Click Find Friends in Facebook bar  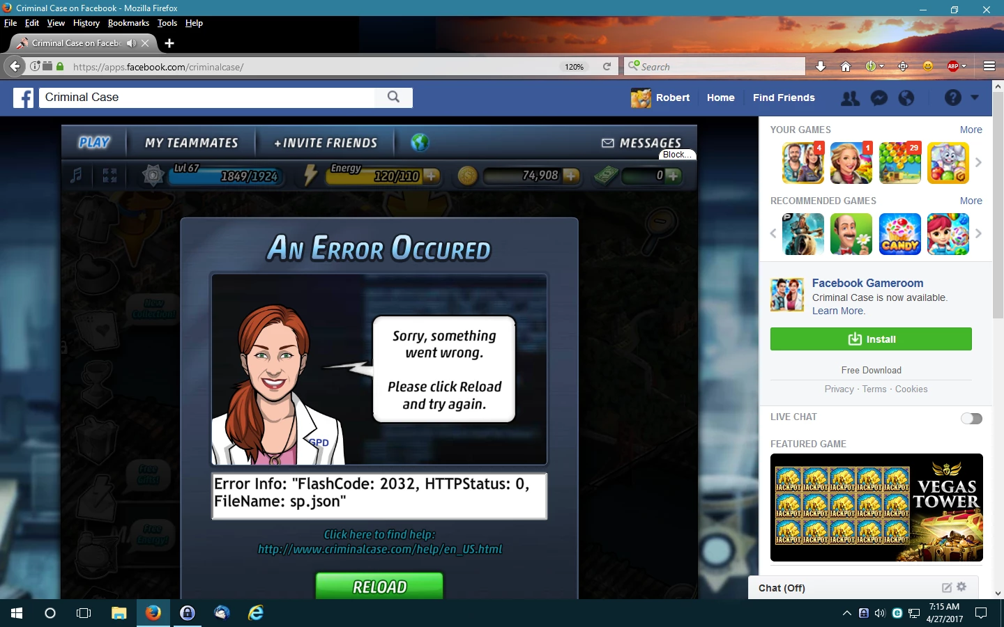(784, 98)
